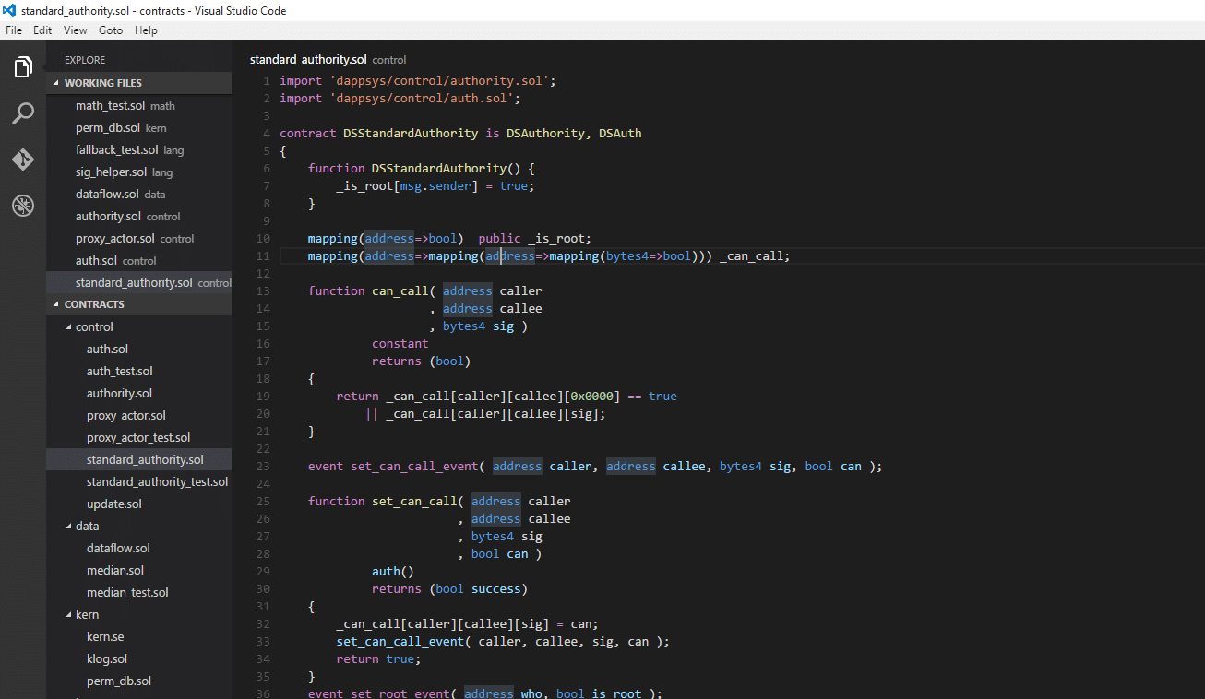Viewport: 1205px width, 699px height.
Task: Open math_test.sol in working files
Action: click(111, 106)
